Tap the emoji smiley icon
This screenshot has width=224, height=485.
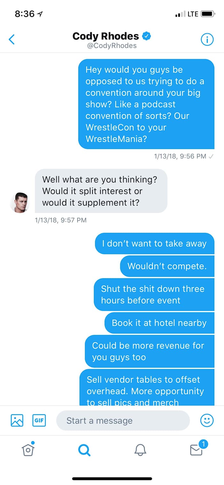point(207,420)
